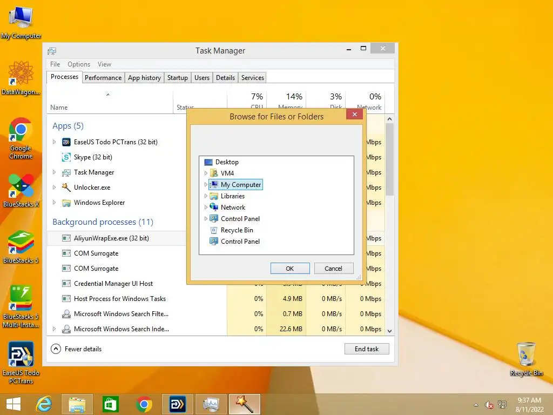Open Chrome from the taskbar
This screenshot has height=415, width=553.
(x=144, y=404)
